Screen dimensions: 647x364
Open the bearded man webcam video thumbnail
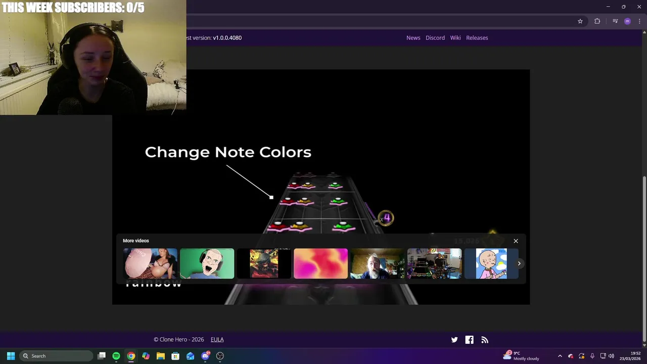coord(378,263)
